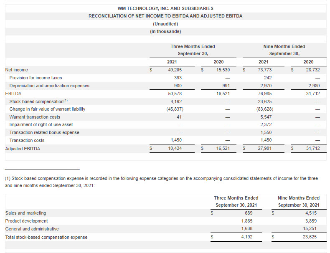
Task: Click the Reconciliation of Net Income heading
Action: 165,16
